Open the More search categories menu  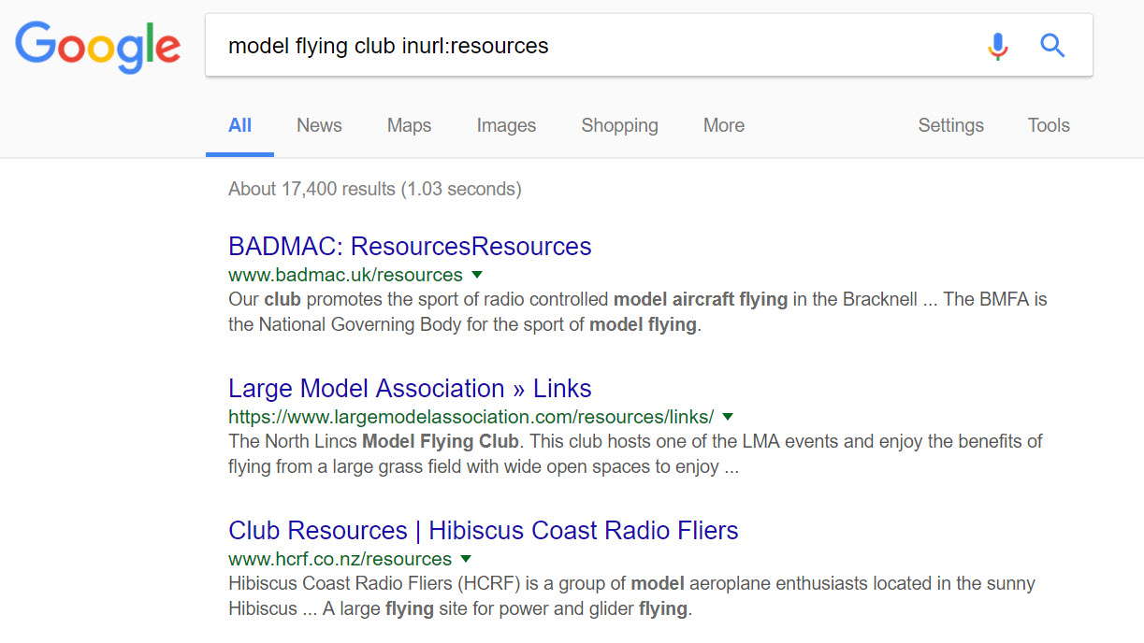coord(724,125)
